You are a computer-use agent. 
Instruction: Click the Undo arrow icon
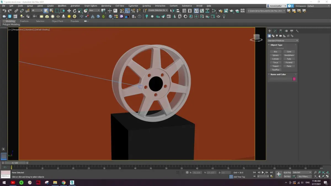click(4, 11)
